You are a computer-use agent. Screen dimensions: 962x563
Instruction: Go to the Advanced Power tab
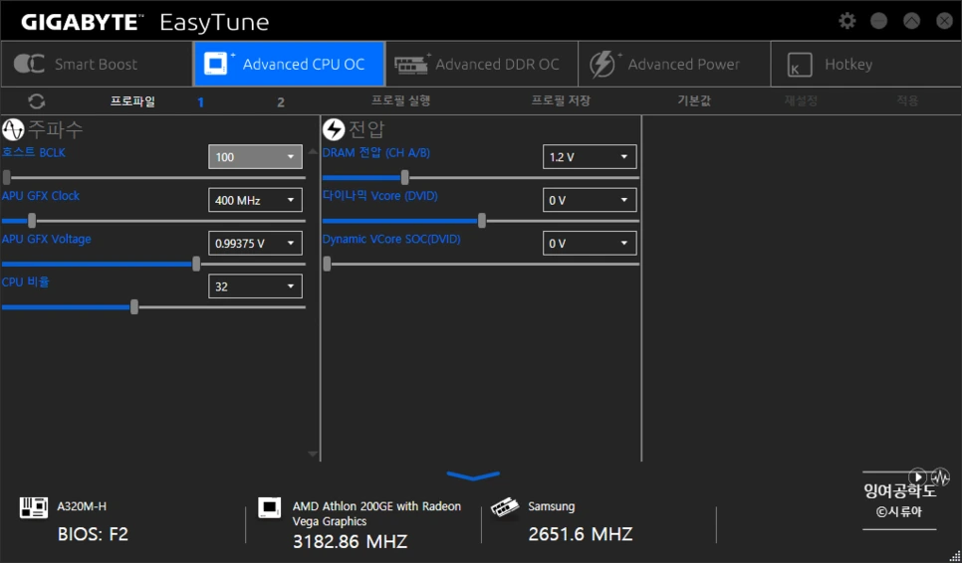674,64
